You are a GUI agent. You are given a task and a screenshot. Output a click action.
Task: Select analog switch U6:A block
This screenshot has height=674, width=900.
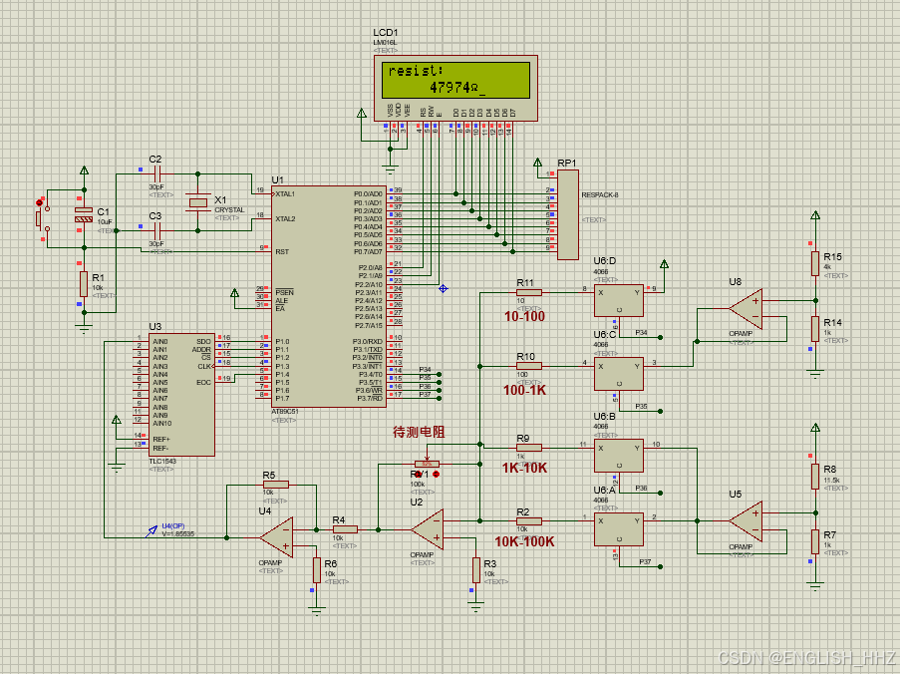619,529
